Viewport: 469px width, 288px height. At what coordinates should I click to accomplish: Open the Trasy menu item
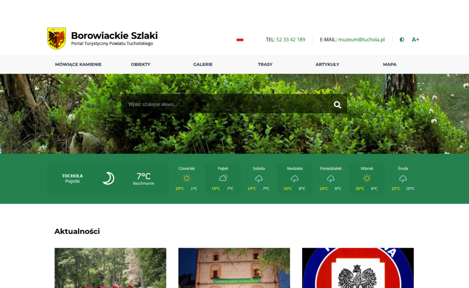[265, 64]
